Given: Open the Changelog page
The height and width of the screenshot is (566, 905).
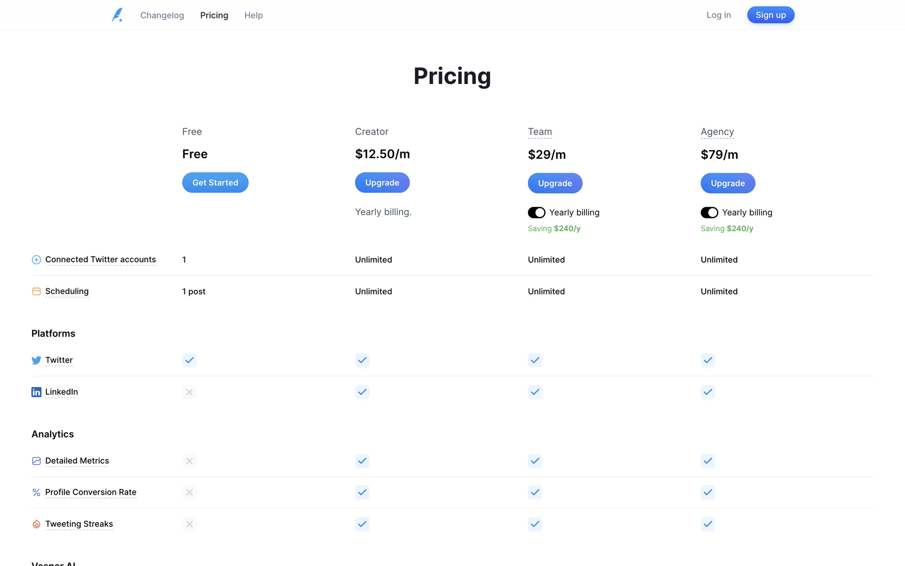Looking at the screenshot, I should click(162, 15).
